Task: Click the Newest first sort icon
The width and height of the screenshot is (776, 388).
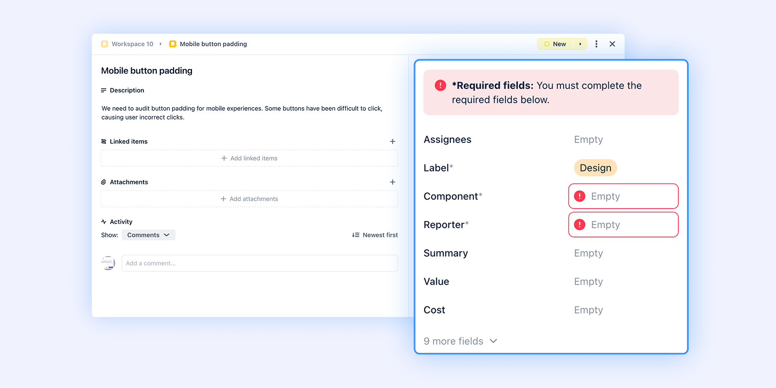Action: click(355, 235)
